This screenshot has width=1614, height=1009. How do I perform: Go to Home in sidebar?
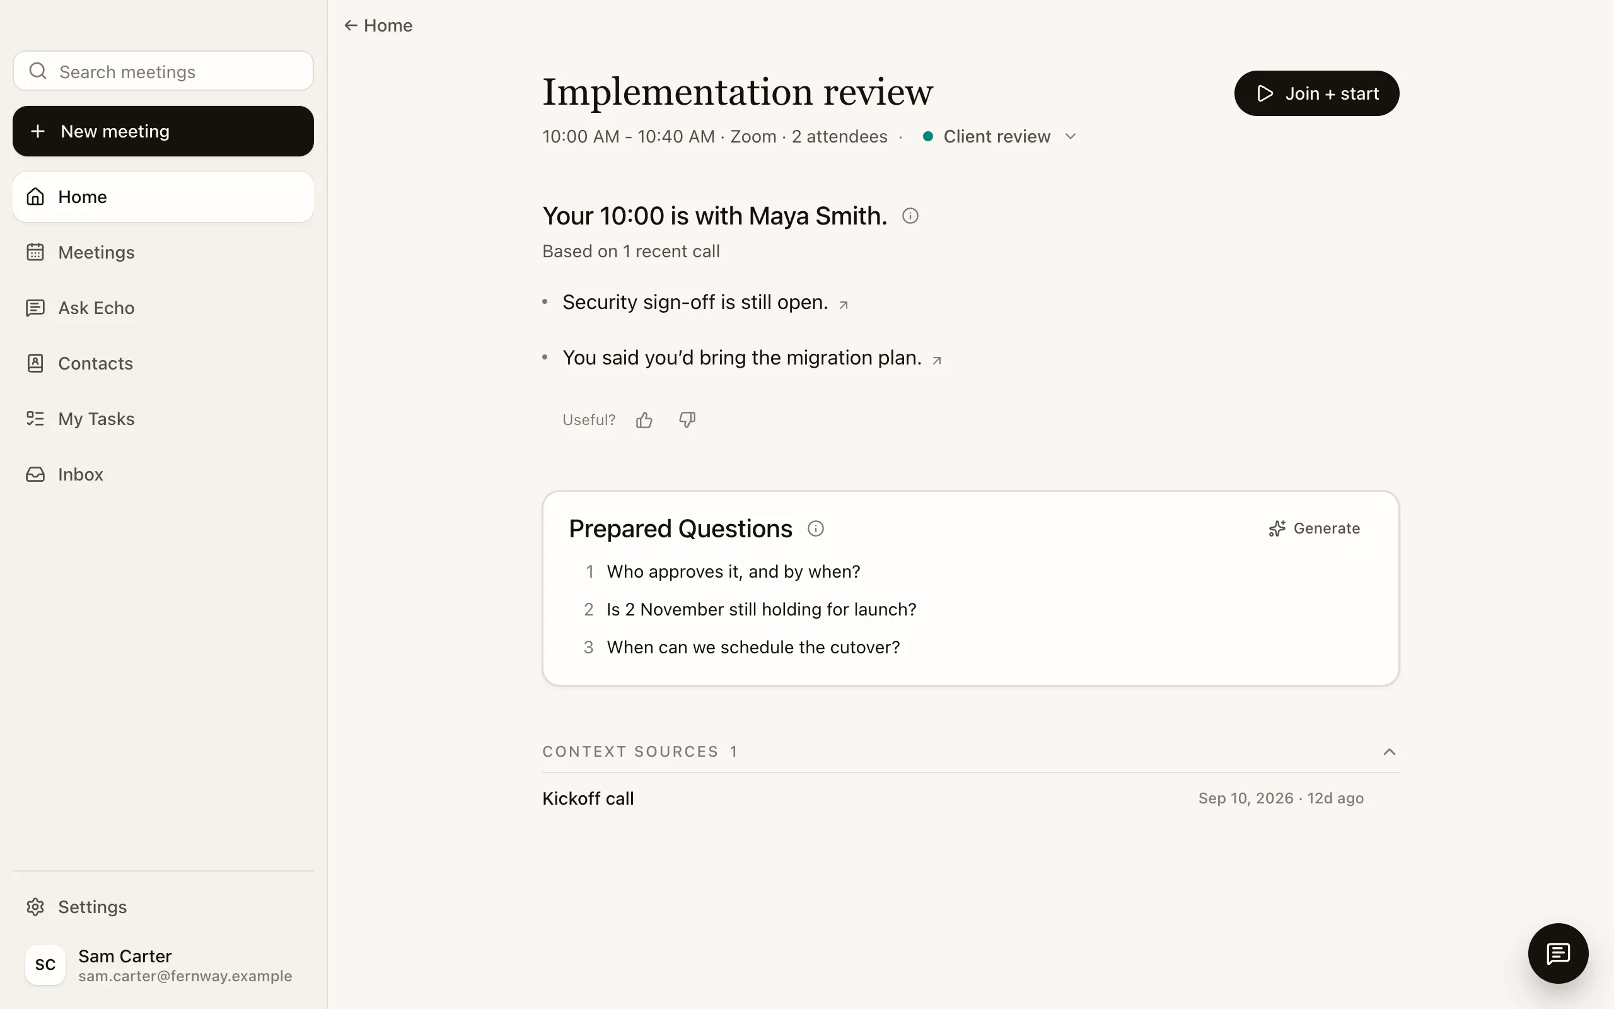click(163, 197)
